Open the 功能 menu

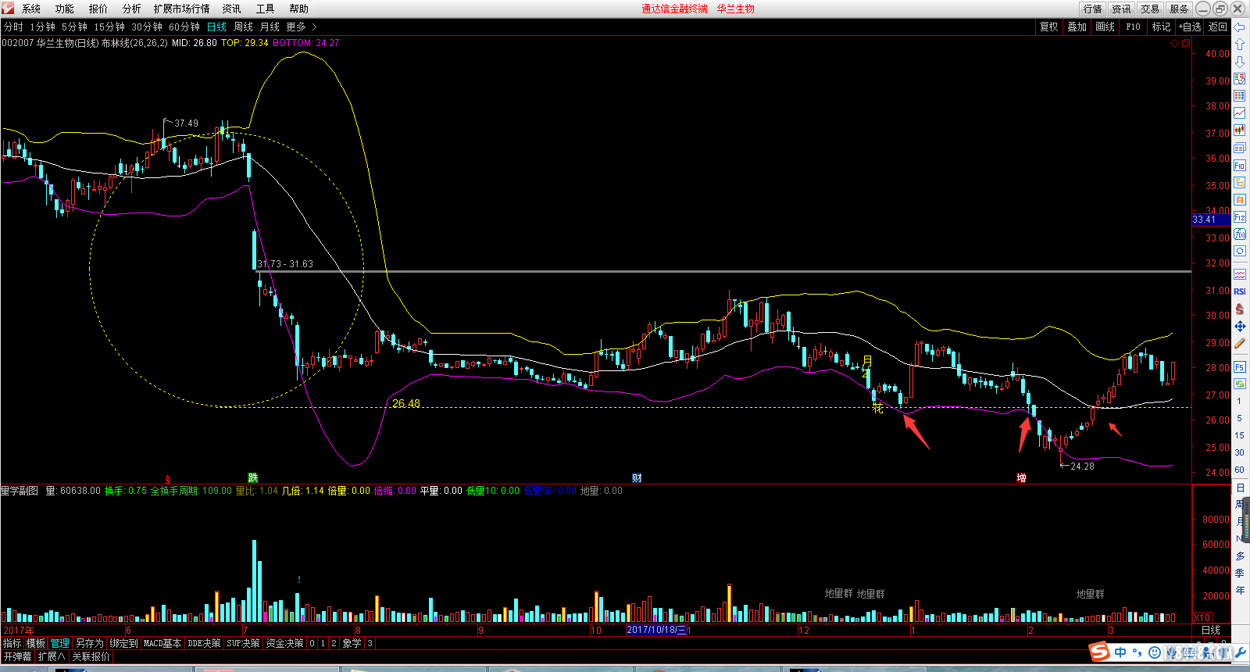[x=65, y=9]
